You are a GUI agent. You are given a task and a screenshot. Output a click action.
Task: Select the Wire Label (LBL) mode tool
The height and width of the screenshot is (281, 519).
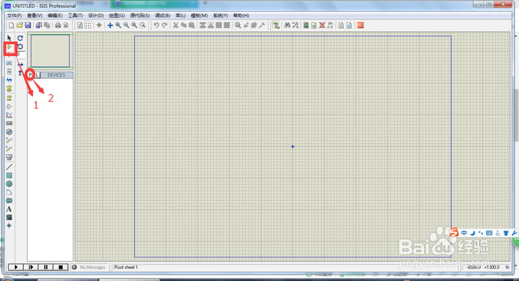tap(9, 63)
